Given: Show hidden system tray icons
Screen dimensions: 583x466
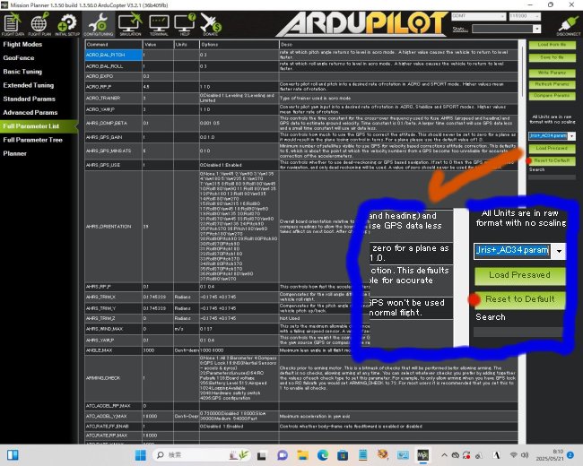Looking at the screenshot, I should [x=444, y=455].
